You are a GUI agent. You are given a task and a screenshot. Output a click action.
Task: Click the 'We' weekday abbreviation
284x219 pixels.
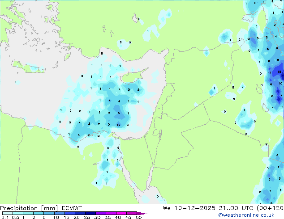(x=167, y=208)
